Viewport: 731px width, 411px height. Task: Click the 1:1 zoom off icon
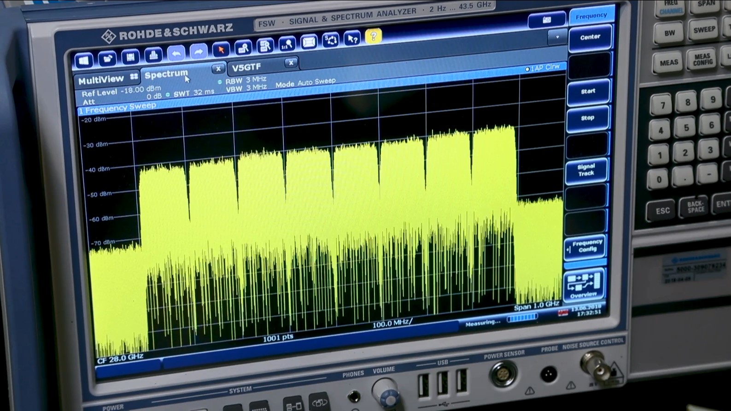tap(287, 44)
